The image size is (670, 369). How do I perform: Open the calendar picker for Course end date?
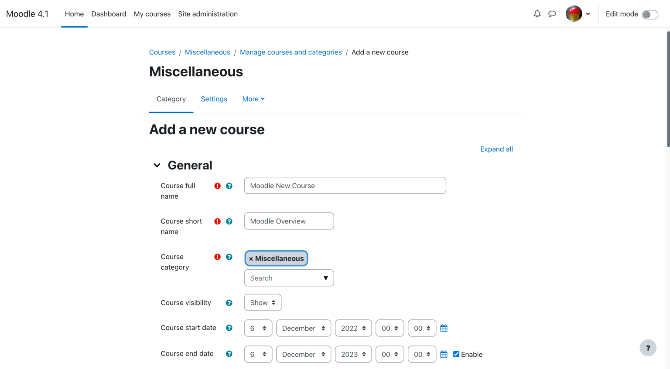pyautogui.click(x=444, y=354)
